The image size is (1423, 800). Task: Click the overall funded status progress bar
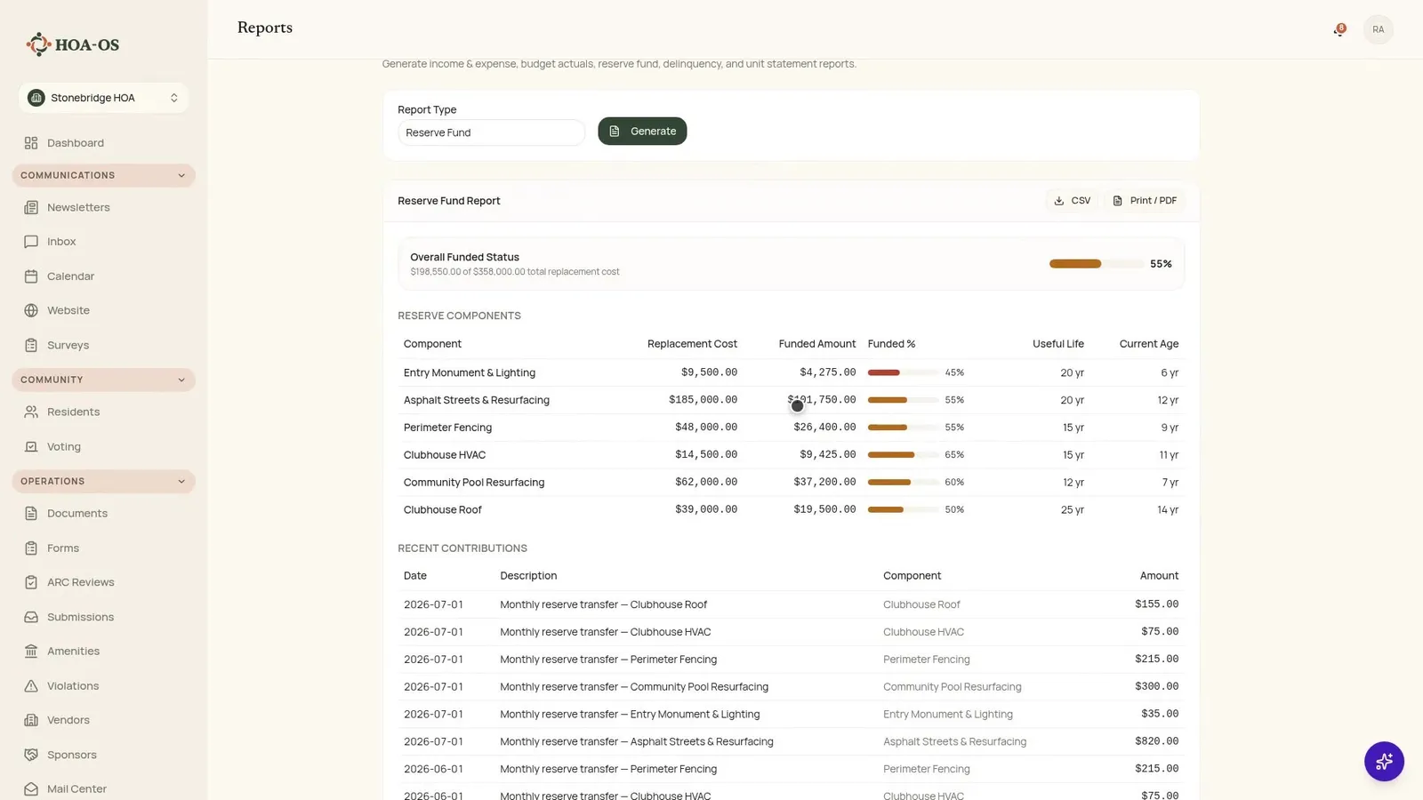(x=1096, y=264)
